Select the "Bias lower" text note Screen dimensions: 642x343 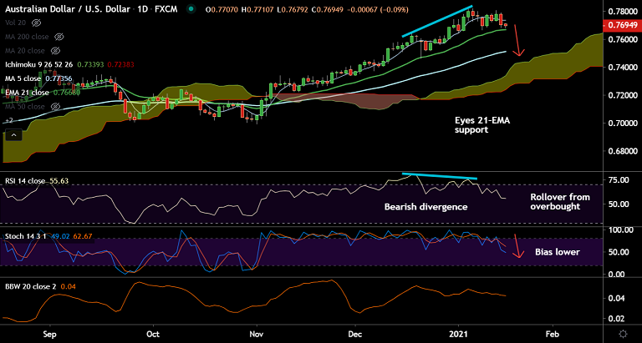(x=558, y=252)
